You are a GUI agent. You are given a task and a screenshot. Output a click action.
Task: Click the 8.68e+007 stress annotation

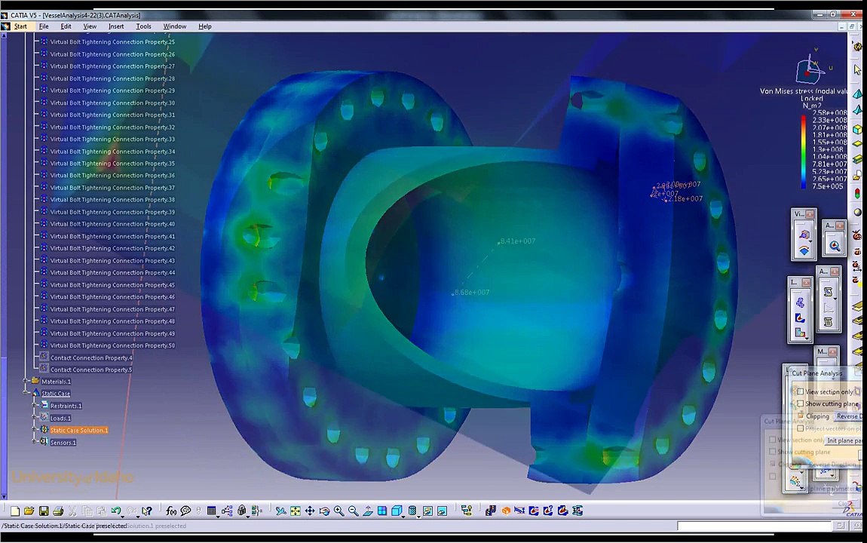(472, 292)
